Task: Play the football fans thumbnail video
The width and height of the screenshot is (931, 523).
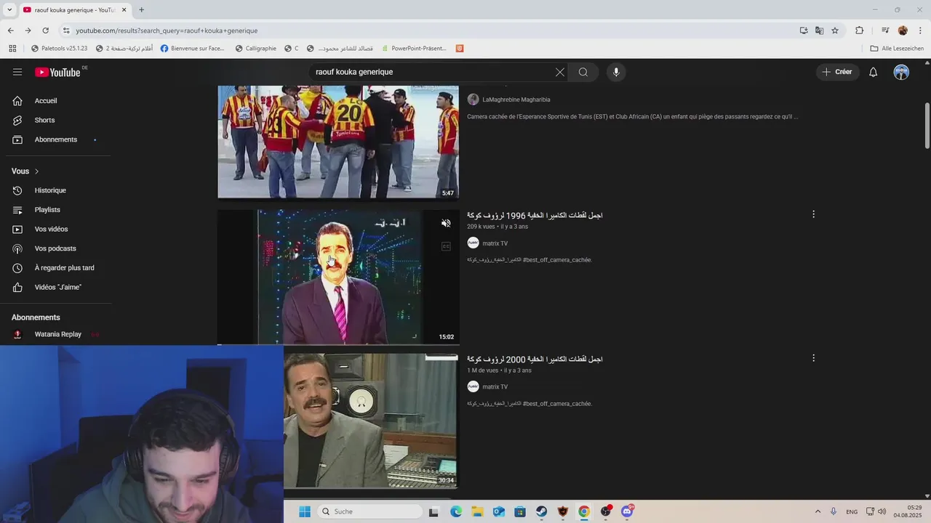Action: click(338, 142)
